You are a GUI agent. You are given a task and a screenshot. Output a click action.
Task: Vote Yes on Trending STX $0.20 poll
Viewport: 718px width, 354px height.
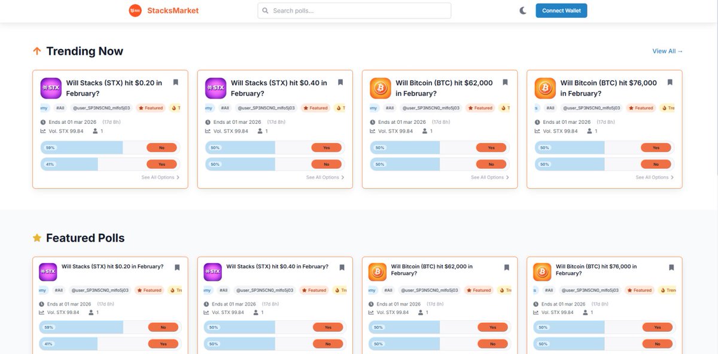point(162,164)
